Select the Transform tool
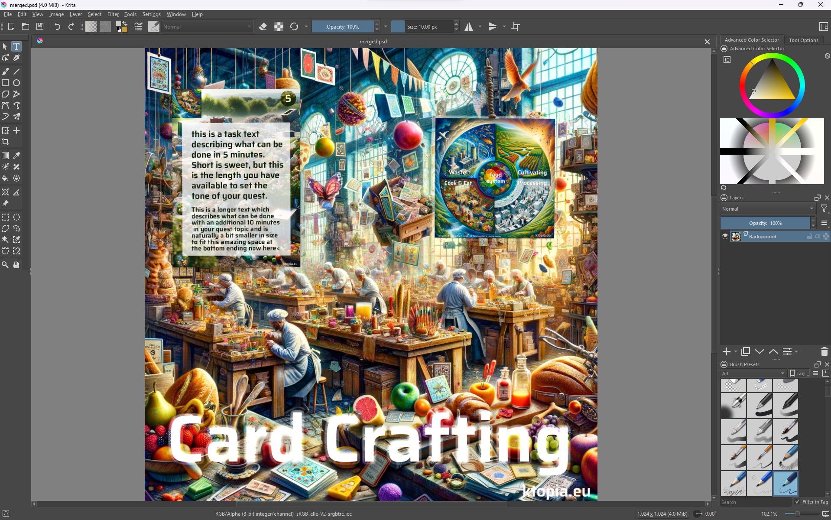The width and height of the screenshot is (831, 520). coord(5,130)
